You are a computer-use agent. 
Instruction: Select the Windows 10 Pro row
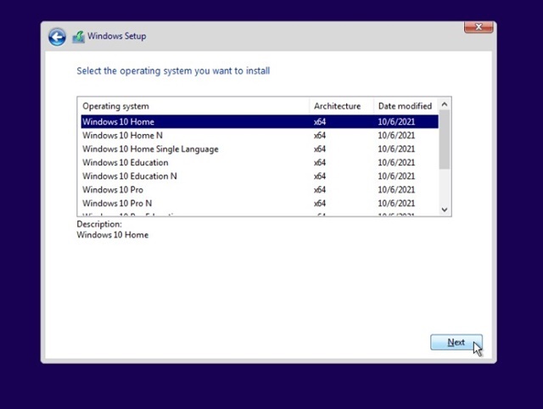(260, 189)
